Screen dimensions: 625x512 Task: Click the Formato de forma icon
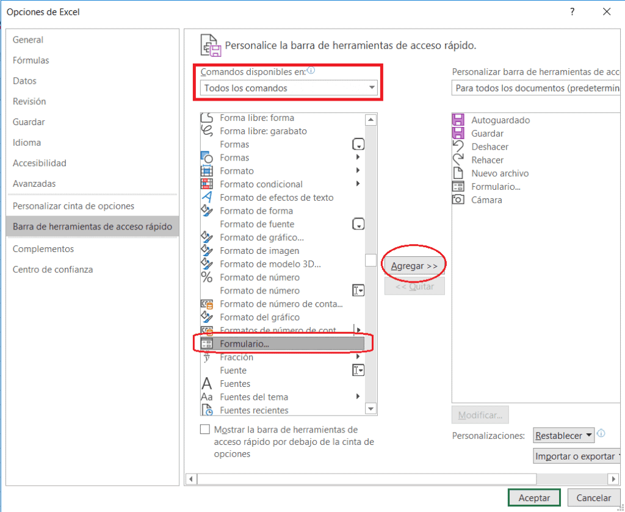(206, 211)
